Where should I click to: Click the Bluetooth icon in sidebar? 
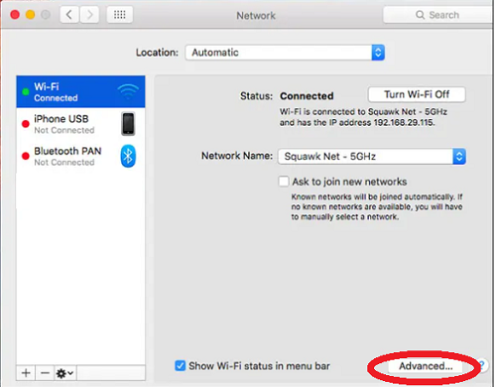coord(128,156)
